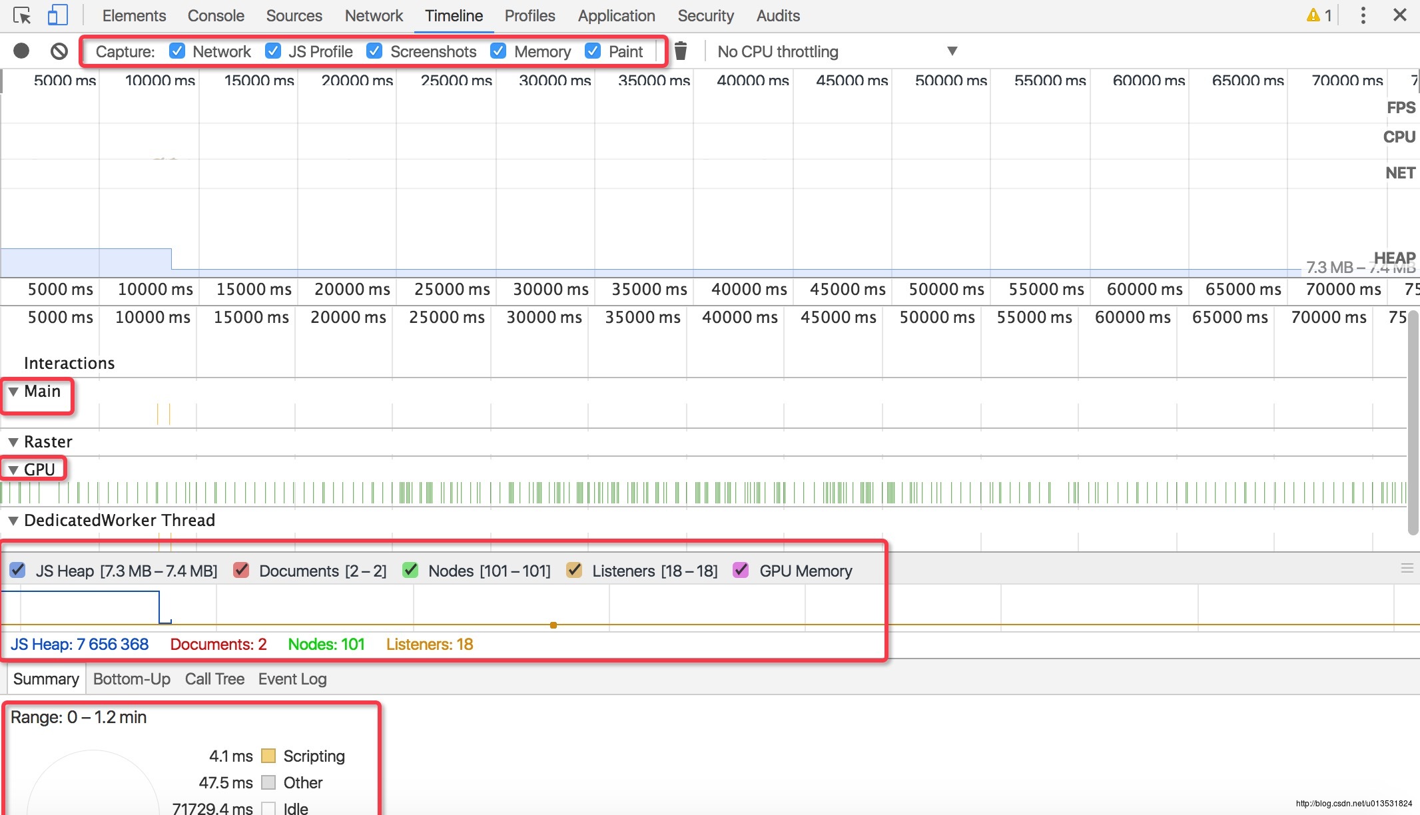Viewport: 1420px width, 815px height.
Task: Collapse the Raster section
Action: [x=13, y=442]
